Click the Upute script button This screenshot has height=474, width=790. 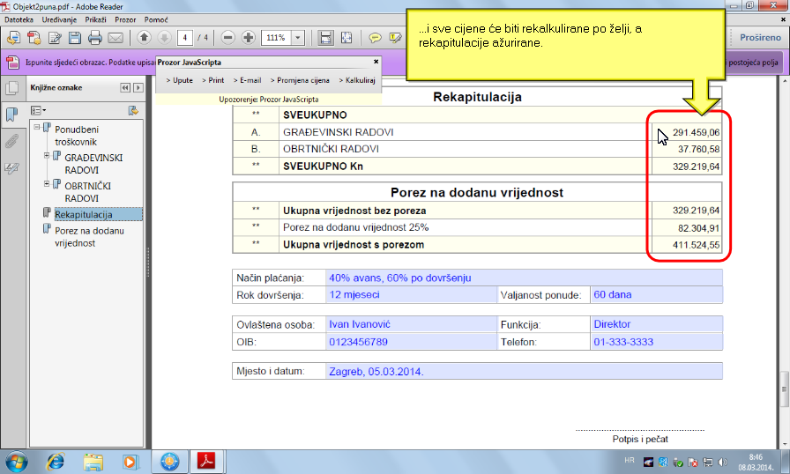point(179,80)
